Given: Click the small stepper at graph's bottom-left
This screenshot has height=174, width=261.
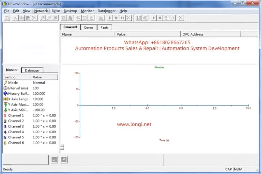Looking at the screenshot, I should (62, 147).
